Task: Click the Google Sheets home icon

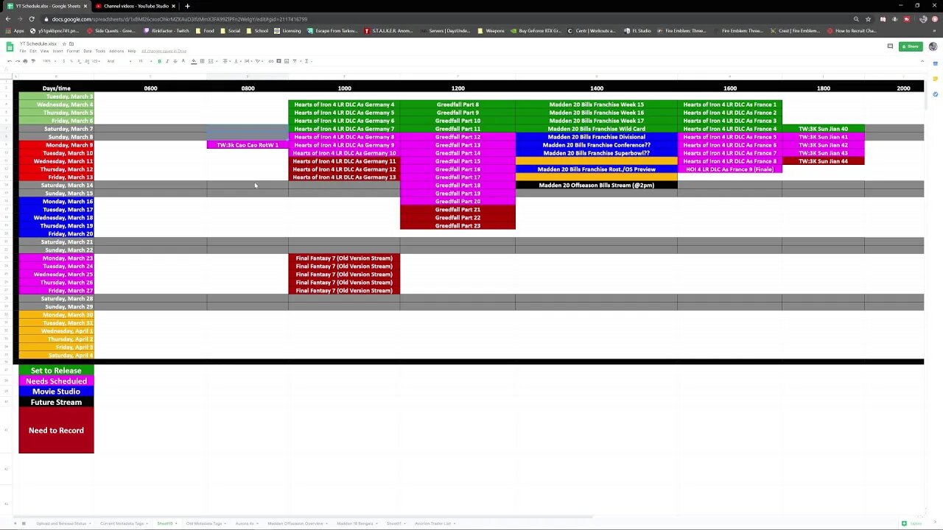Action: coord(10,47)
